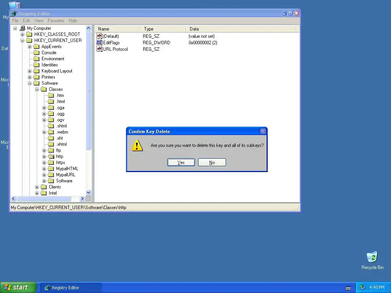Click the (Default) string value icon
The height and width of the screenshot is (293, 391).
[x=99, y=36]
